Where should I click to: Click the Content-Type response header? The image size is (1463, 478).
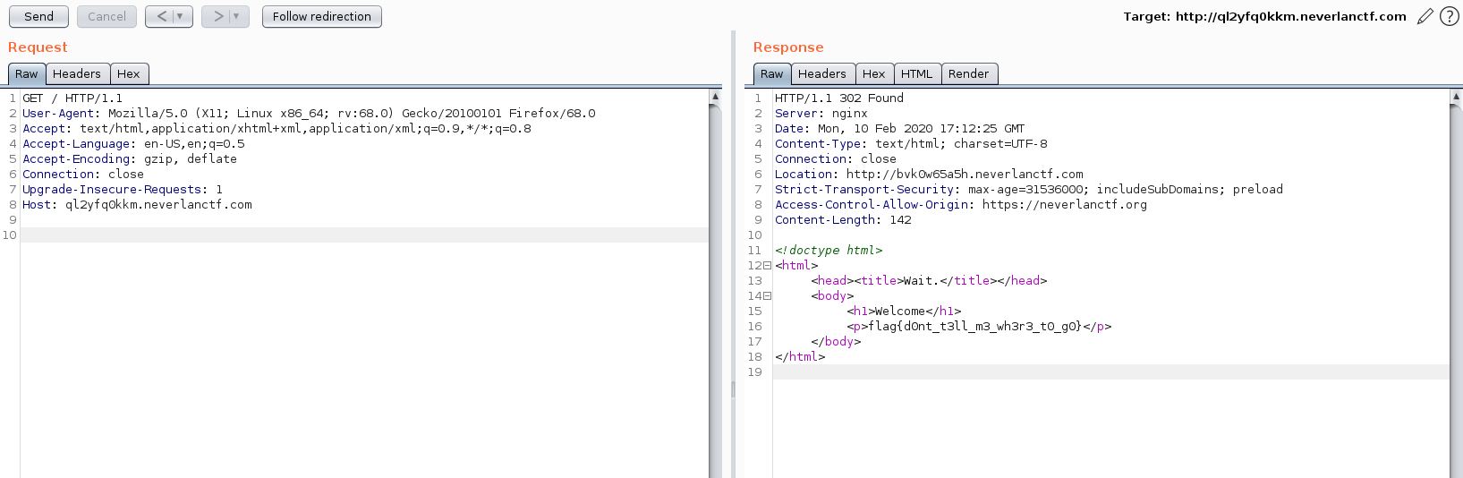coord(911,144)
